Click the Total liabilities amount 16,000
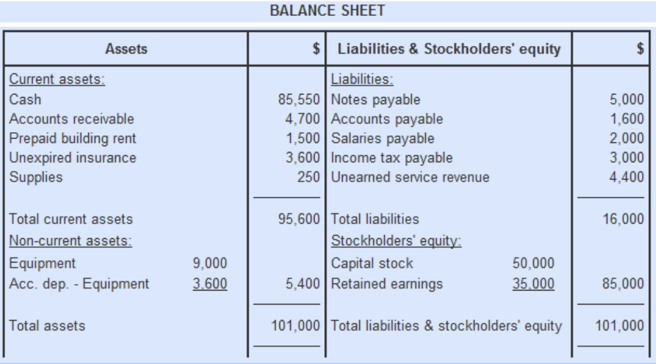The height and width of the screenshot is (364, 656). click(623, 219)
